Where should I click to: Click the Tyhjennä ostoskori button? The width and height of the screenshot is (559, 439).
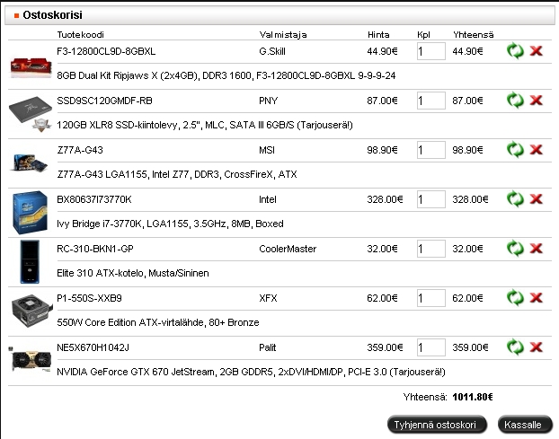[439, 425]
